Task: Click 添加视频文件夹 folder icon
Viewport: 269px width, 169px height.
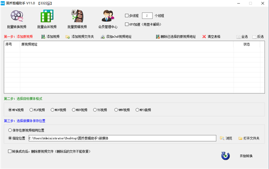Action: (x=68, y=37)
